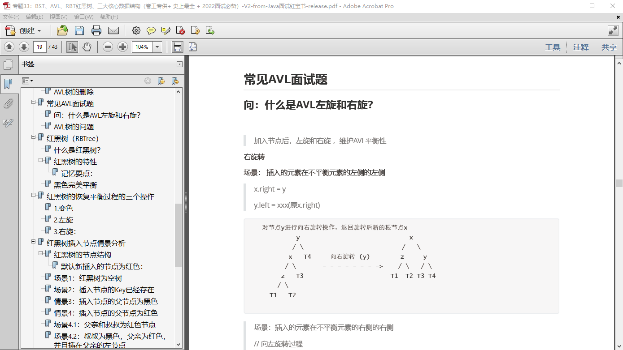Collapse 红黑树的恢复平衡过程的三个操作 node
Screen dimensions: 623x350
coord(33,195)
